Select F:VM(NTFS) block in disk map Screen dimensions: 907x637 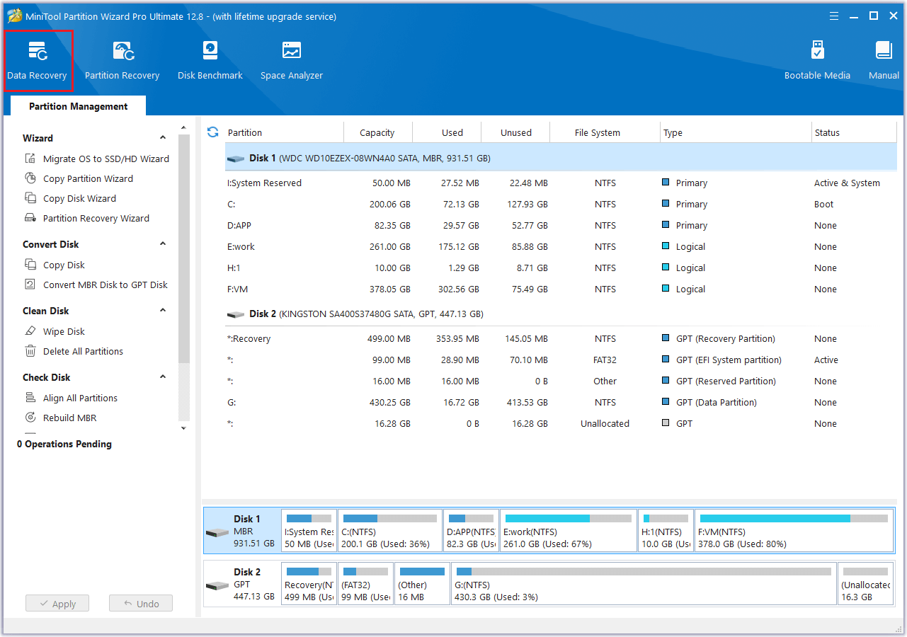coord(794,531)
